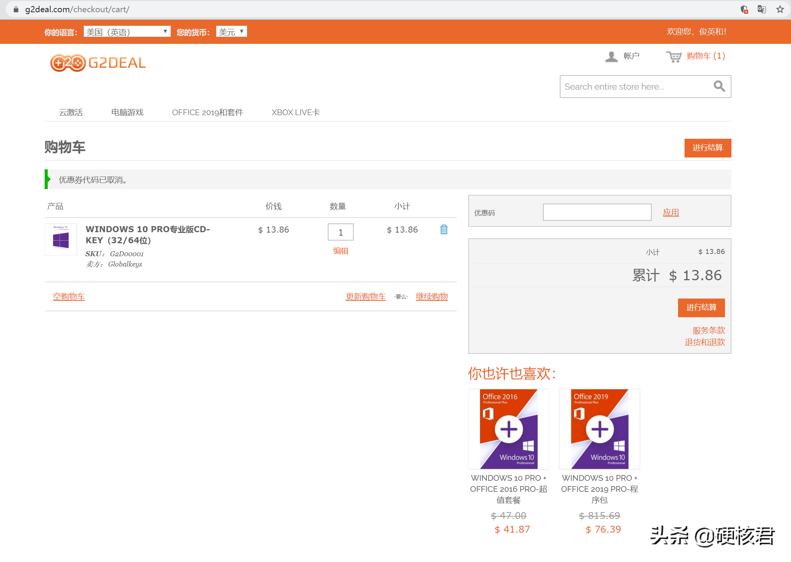Open the 服务条款 link
Screen dimensions: 791x562
(x=709, y=330)
